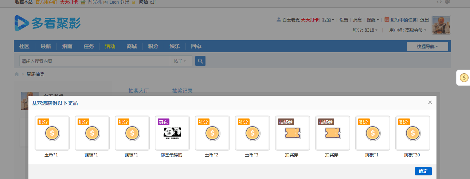The image size is (470, 179).
Task: Click the 玉币*2 prize coin icon
Action: [212, 133]
